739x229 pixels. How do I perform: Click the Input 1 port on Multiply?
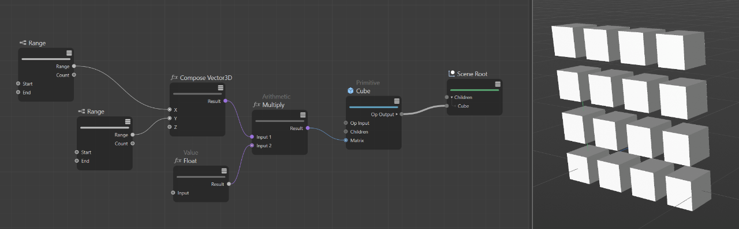coord(252,137)
